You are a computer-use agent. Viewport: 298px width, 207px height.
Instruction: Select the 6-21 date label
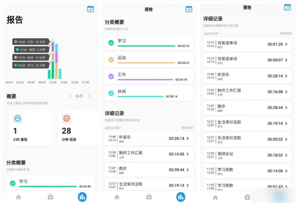coord(79,96)
